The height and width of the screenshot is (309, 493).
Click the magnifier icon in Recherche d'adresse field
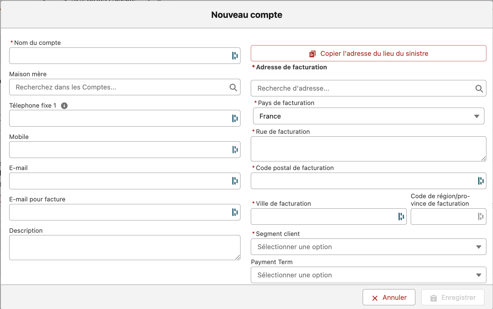coord(479,88)
